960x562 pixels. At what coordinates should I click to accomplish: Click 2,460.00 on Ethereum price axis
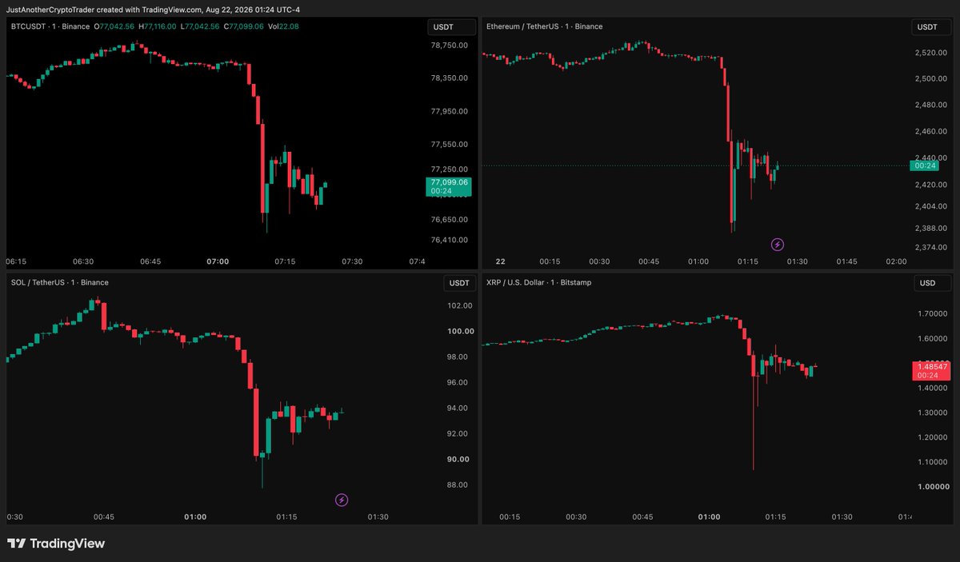[931, 132]
